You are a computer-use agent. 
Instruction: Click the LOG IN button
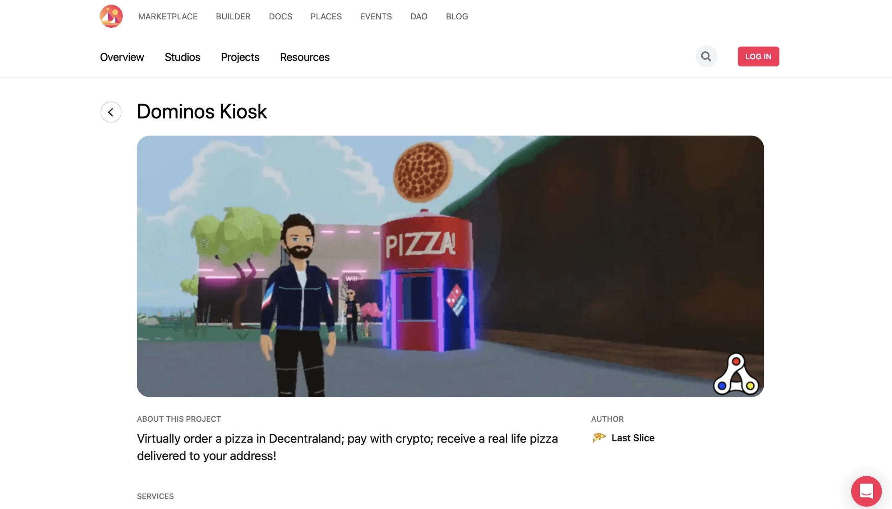(758, 56)
